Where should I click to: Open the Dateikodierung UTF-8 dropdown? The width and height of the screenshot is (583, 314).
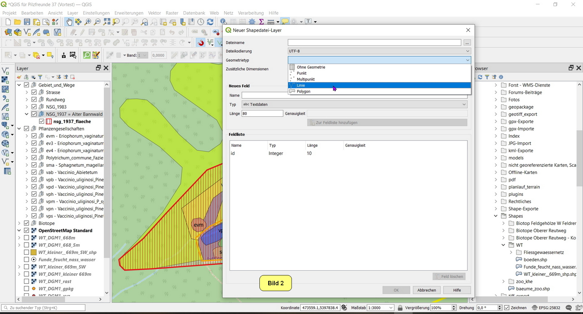pyautogui.click(x=379, y=51)
